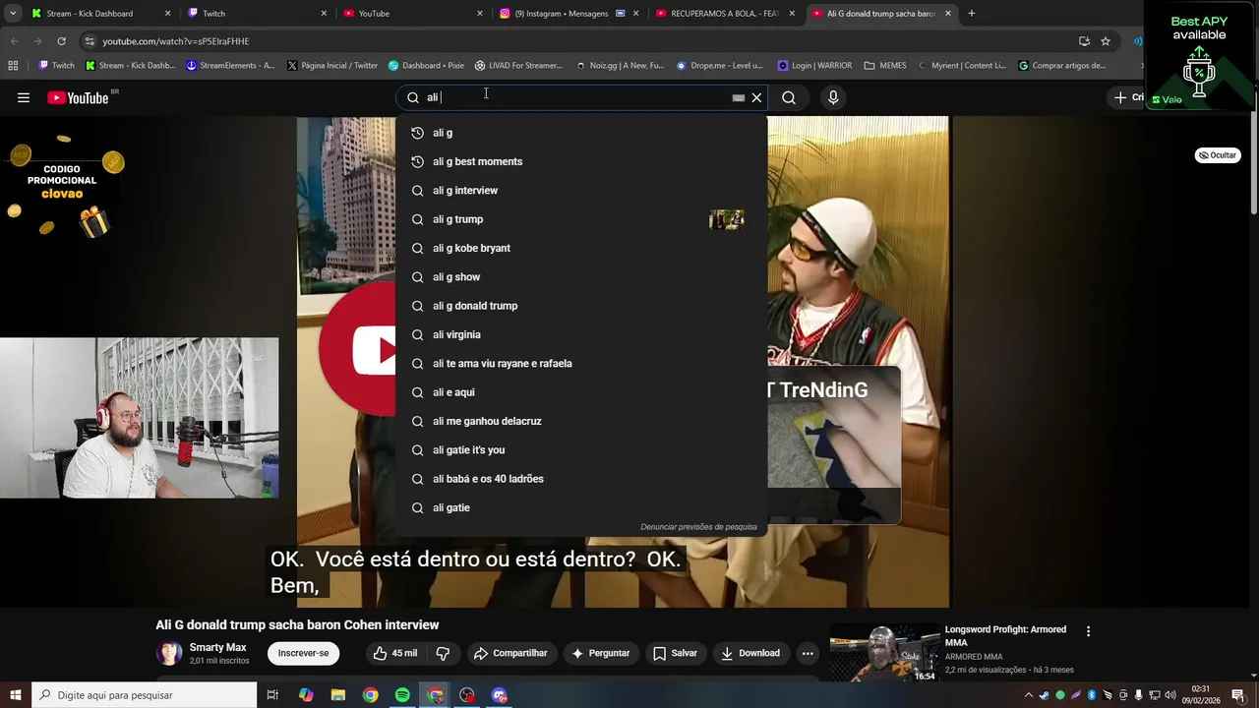Open the YouTube guide hamburger menu
Viewport: 1259px width, 708px height.
(24, 97)
